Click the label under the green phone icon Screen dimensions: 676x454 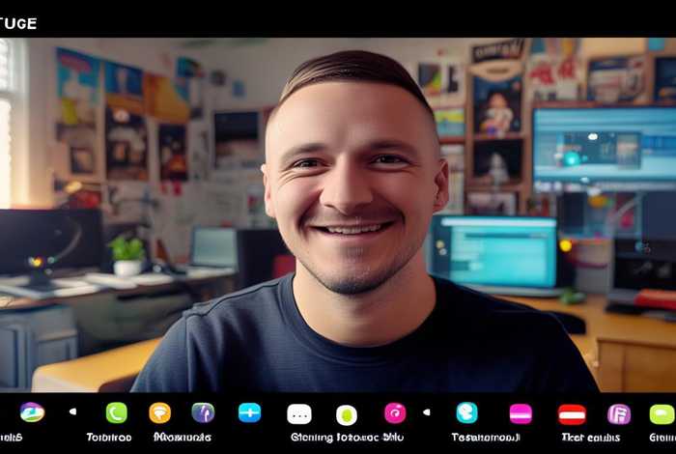(109, 437)
